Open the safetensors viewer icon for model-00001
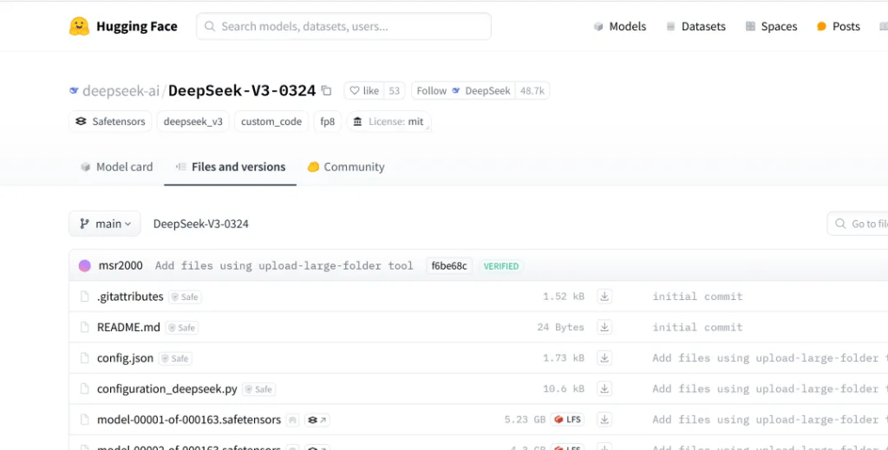 click(317, 421)
